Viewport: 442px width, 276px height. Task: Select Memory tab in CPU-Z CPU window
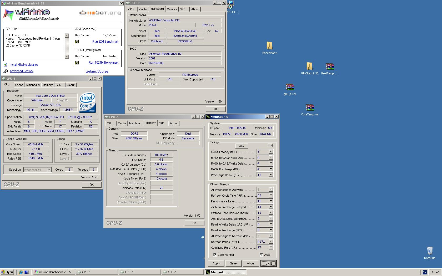(x=48, y=85)
